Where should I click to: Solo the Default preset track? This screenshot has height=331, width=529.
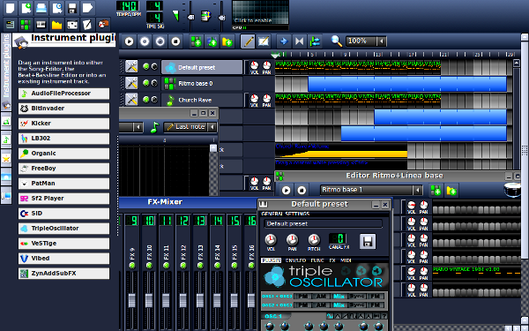(x=154, y=66)
